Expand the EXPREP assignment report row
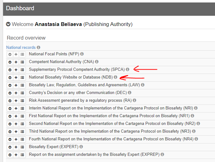This screenshot has width=215, height=162. pos(10,155)
